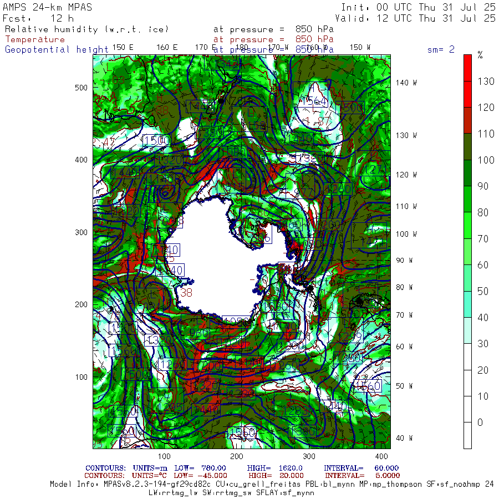Viewport: 499px width, 499px height.
Task: Click the '1342' contour label at the map top
Action: point(227,64)
